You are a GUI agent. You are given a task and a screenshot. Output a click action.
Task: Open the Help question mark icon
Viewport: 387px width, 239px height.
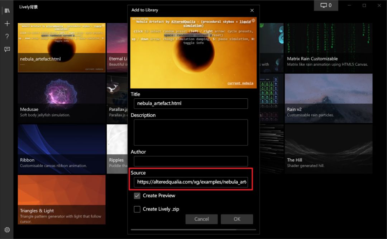pyautogui.click(x=7, y=37)
